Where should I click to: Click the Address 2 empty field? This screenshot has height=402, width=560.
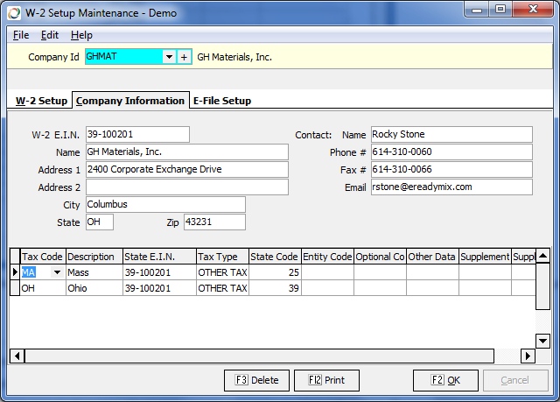pos(186,187)
